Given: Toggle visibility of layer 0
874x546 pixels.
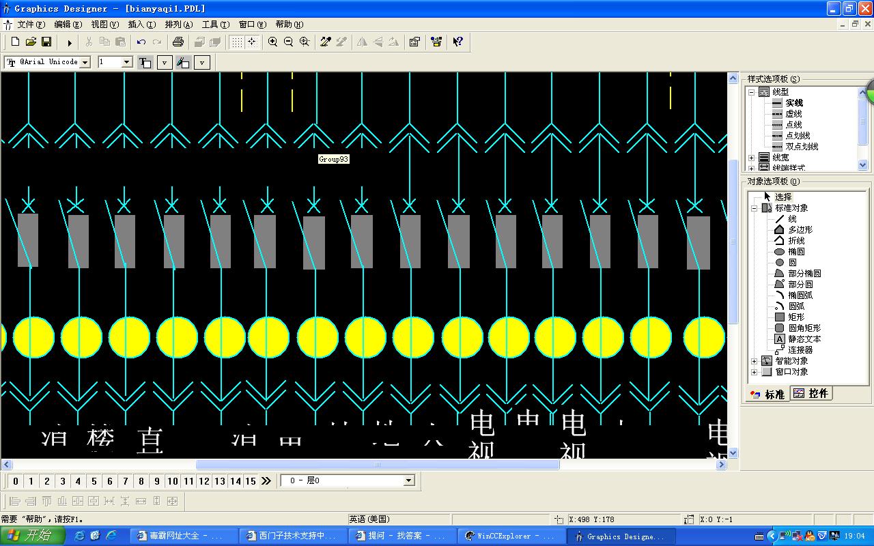Looking at the screenshot, I should (x=16, y=481).
